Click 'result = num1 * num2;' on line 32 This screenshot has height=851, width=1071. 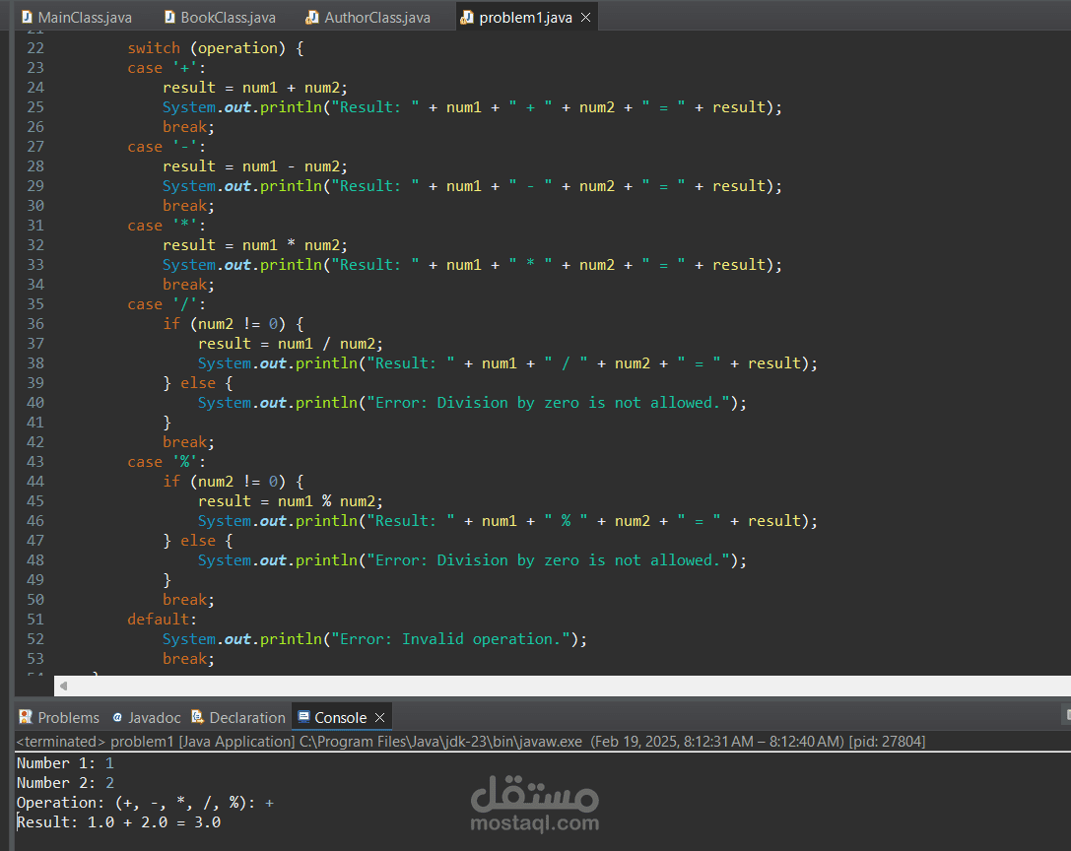click(x=255, y=245)
